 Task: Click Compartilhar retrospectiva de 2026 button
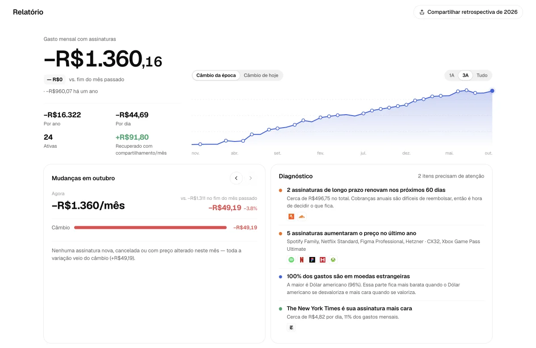(468, 12)
